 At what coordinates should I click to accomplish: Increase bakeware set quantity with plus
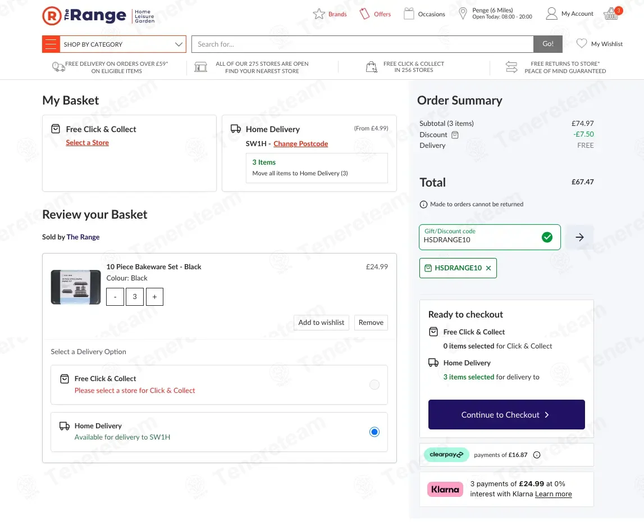pos(154,297)
